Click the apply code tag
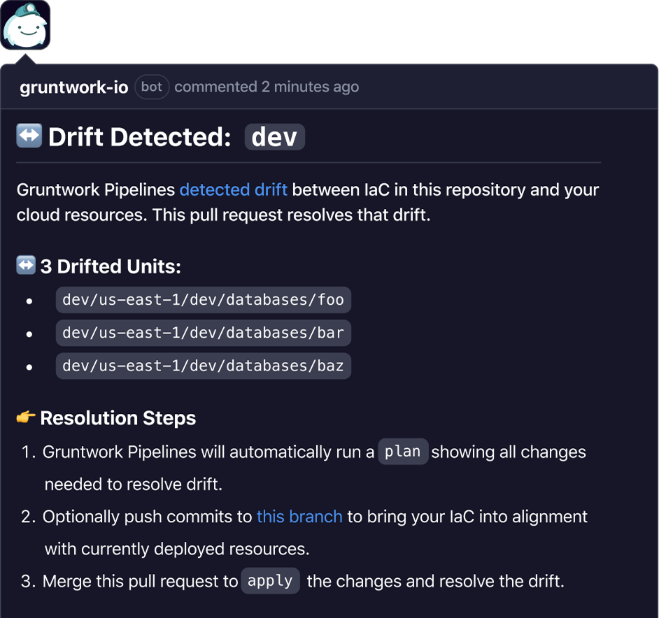This screenshot has height=618, width=659. (x=270, y=581)
